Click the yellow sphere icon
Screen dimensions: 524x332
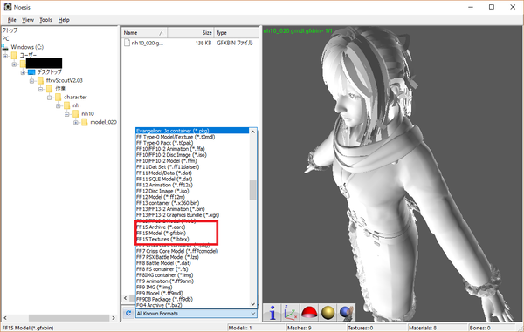327,313
